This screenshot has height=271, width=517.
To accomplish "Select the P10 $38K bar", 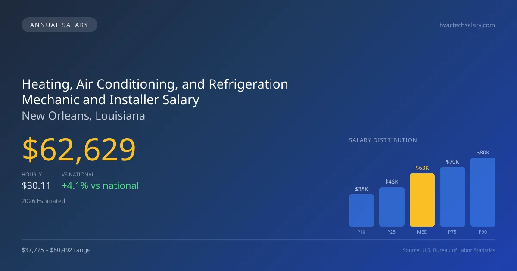I will [361, 210].
